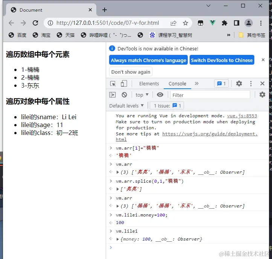Screen dimensions: 272x259
Task: Open DevTools customize three-dot menu
Action: pyautogui.click(x=251, y=84)
